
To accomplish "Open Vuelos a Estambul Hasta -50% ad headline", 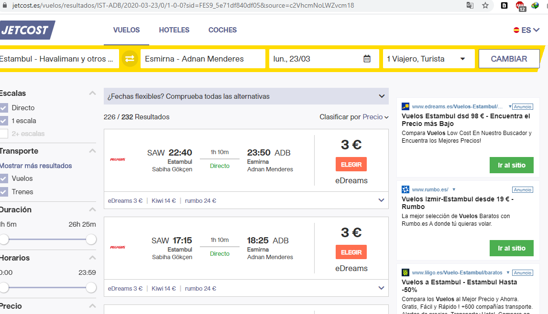I will point(459,286).
